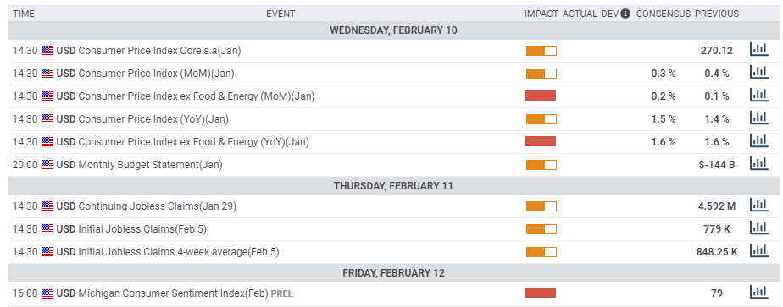
Task: Open chart icon for CPI ex Food & Energy (MoM)
Action: pos(758,96)
